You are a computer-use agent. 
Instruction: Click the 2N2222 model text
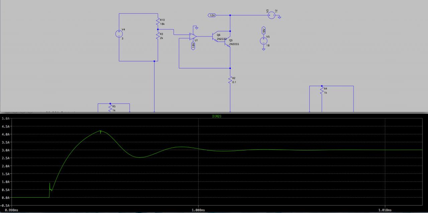click(x=222, y=39)
